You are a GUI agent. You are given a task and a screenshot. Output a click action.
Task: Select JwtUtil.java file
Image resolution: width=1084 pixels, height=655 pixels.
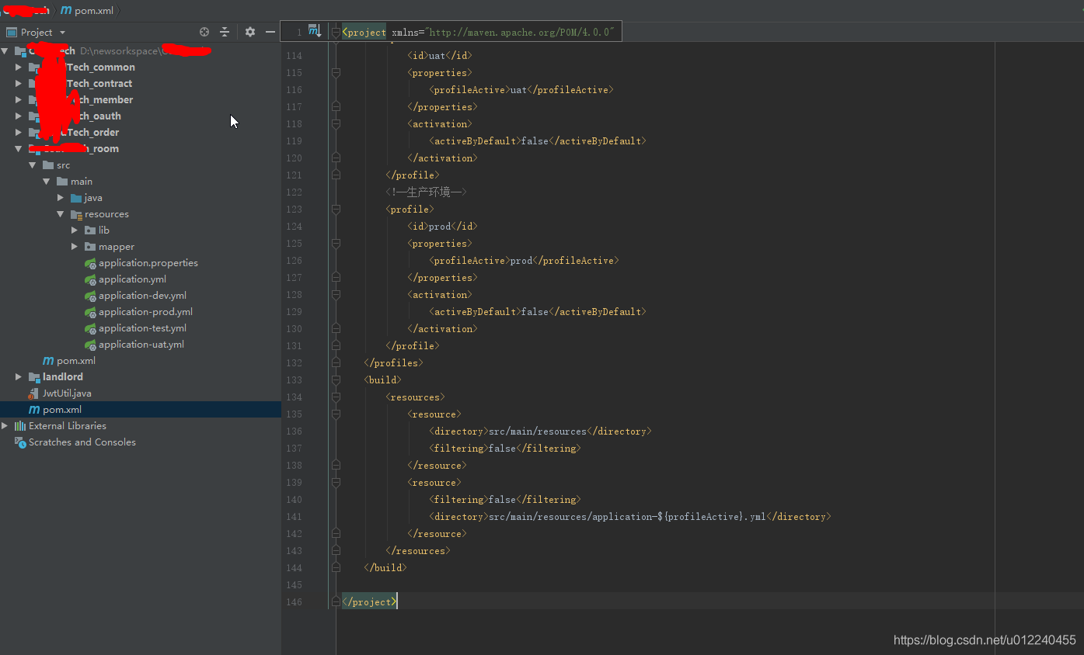click(67, 393)
